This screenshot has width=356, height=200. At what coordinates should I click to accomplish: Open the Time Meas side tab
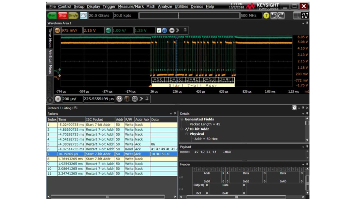pos(50,37)
